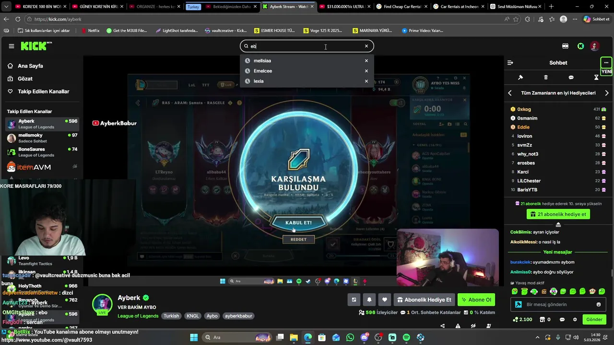
Task: Remove Emelcee from search history
Action: (x=366, y=71)
